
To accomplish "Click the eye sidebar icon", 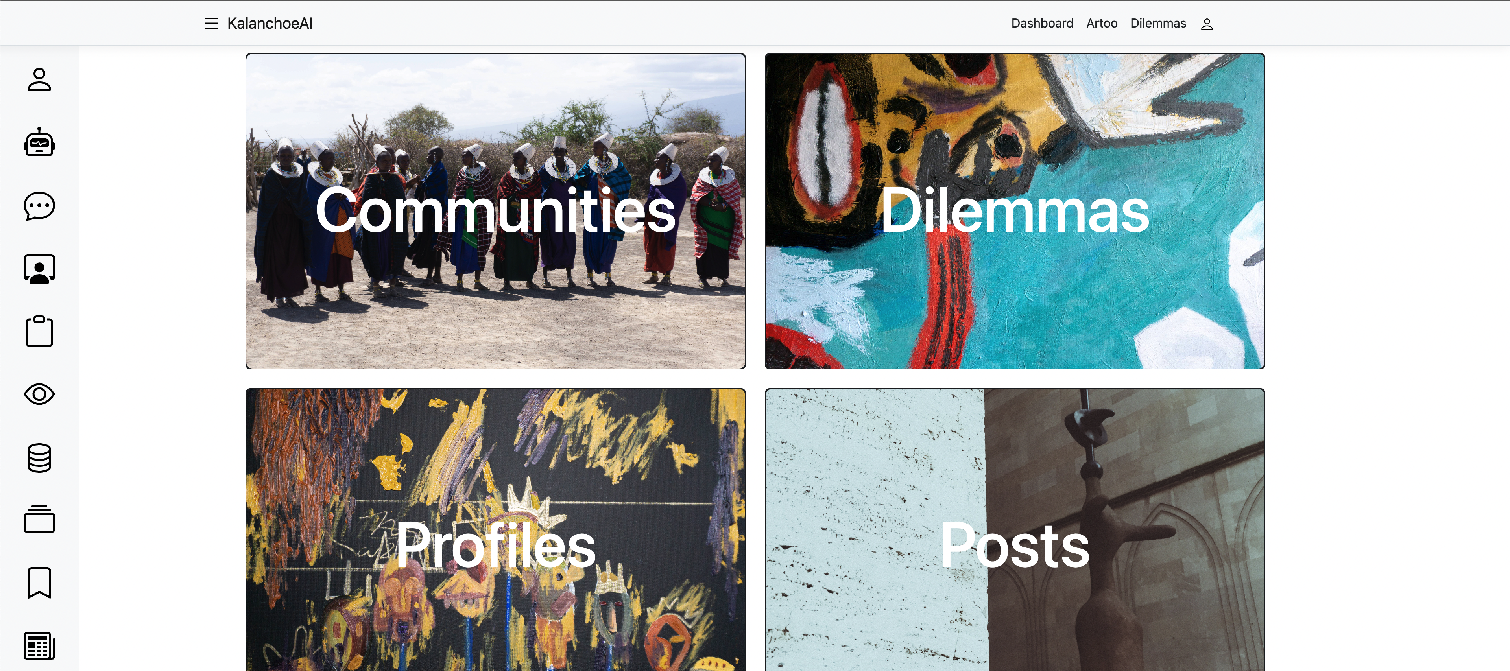I will coord(39,394).
